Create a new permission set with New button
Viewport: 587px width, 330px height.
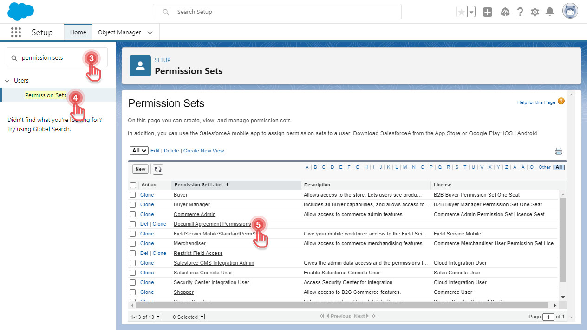(140, 169)
